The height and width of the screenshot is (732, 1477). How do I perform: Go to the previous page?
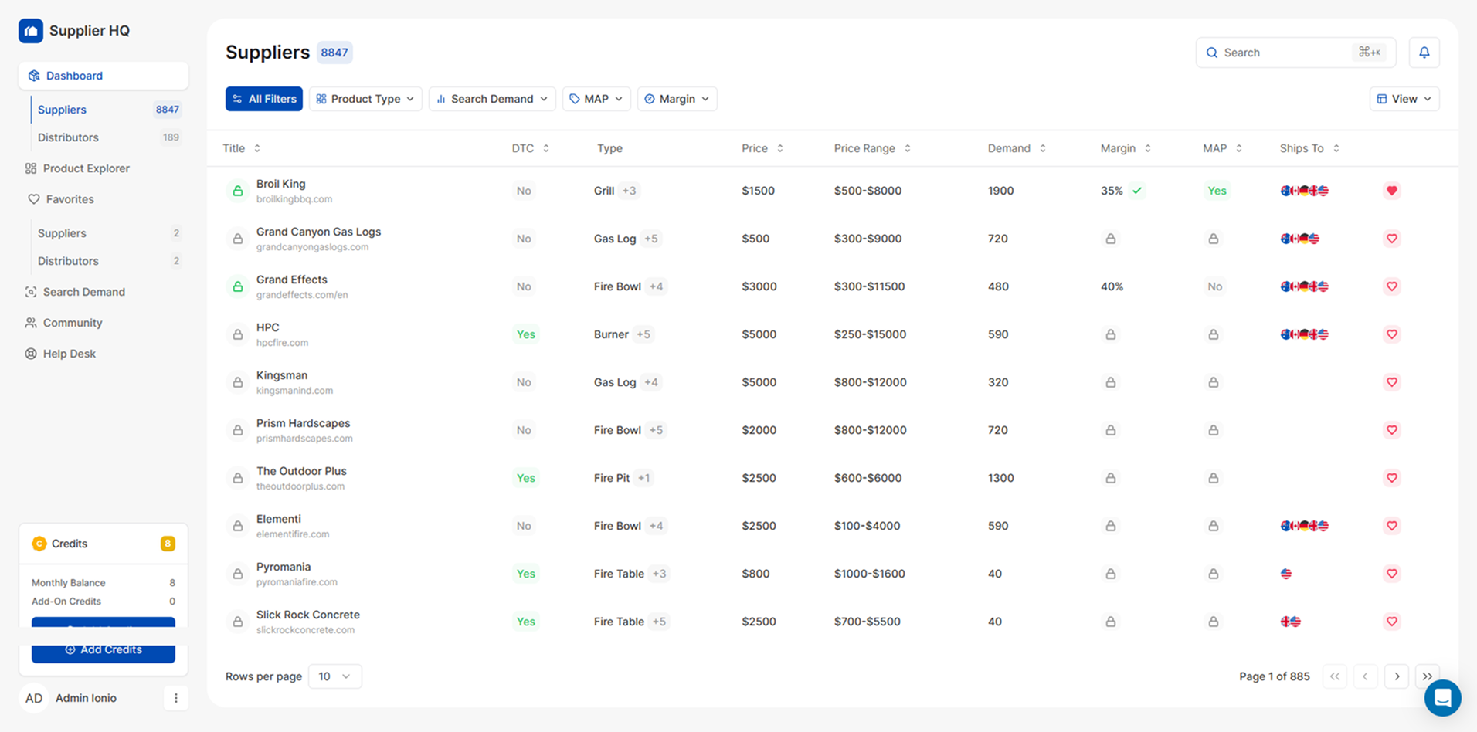(x=1365, y=676)
